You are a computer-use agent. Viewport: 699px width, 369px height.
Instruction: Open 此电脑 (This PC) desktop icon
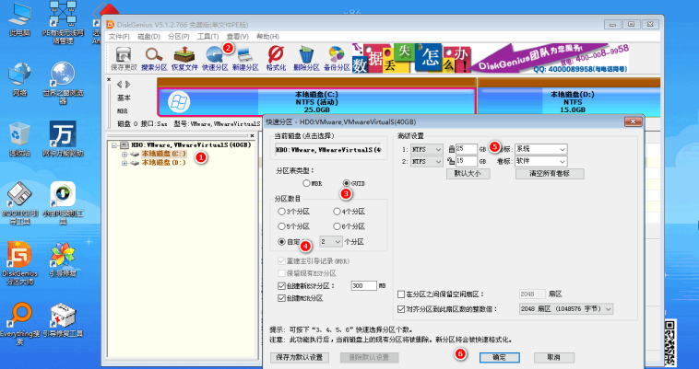(x=19, y=19)
